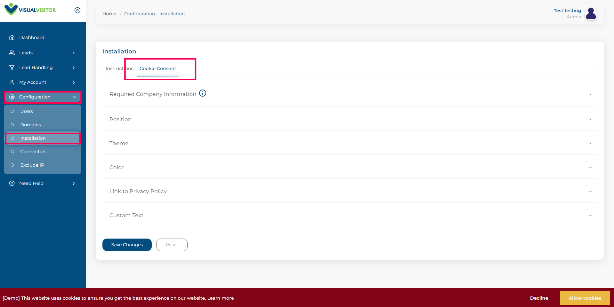Screen dimensions: 614x307
Task: Click the Custom Text section label
Action: pyautogui.click(x=126, y=215)
